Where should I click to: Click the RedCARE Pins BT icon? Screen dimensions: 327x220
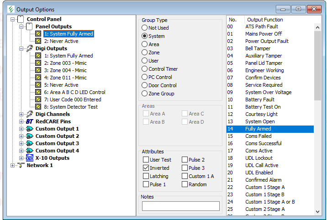coord(30,121)
